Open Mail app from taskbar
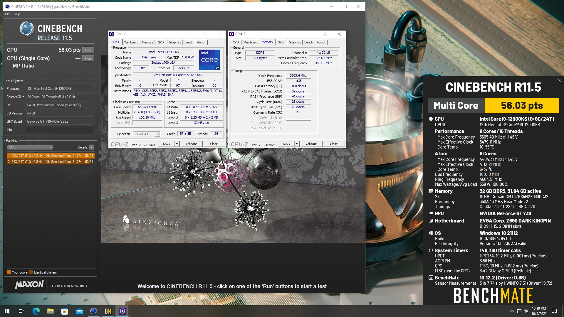This screenshot has width=564, height=317. click(x=79, y=311)
